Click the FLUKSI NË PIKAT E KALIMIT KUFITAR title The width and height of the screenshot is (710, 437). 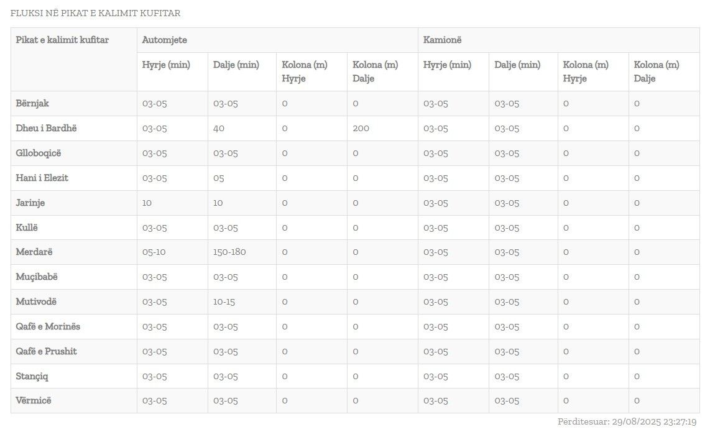click(x=96, y=13)
